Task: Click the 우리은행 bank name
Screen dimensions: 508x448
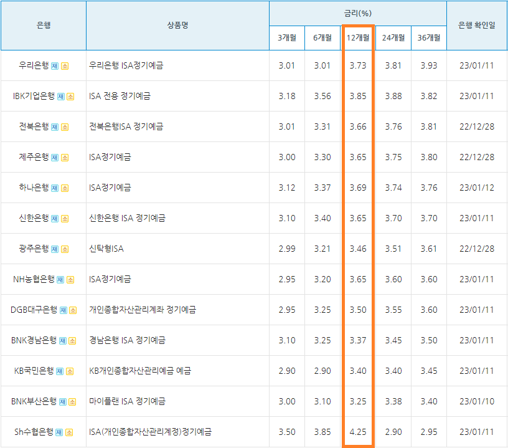Action: 34,65
